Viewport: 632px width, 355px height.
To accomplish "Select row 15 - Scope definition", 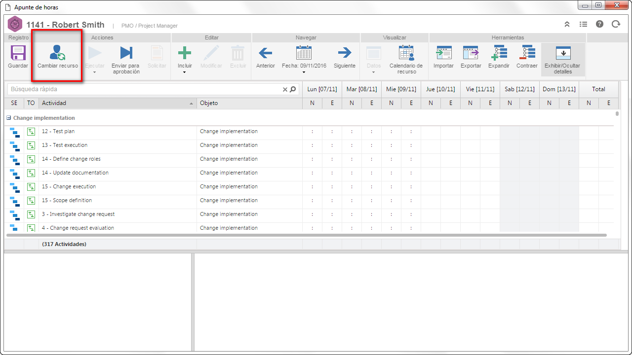I will point(309,201).
